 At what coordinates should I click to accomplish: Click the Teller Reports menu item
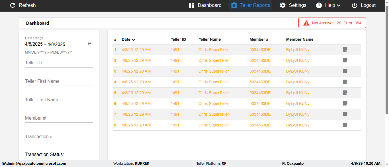coord(255,5)
